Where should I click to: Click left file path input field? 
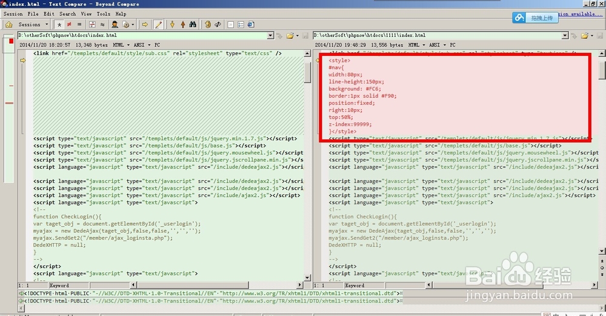(x=142, y=36)
